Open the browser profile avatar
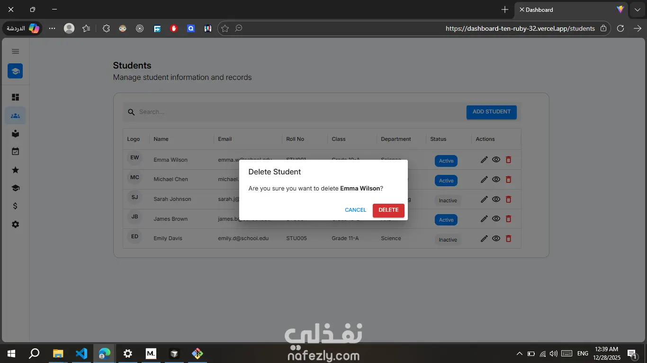This screenshot has width=647, height=363. point(69,28)
